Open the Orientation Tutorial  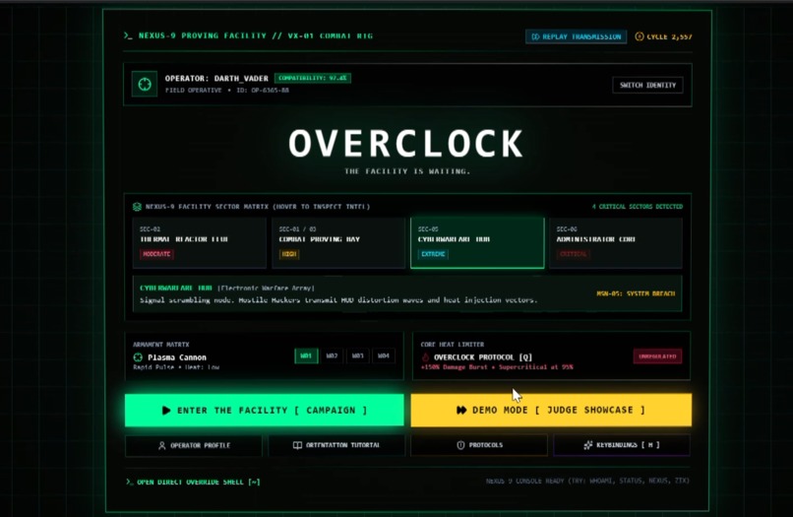pos(336,445)
